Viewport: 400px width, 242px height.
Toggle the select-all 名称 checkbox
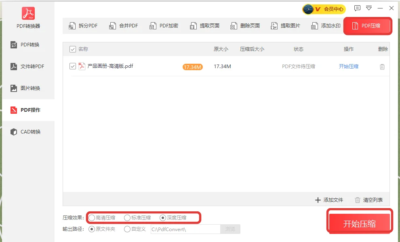(72, 49)
